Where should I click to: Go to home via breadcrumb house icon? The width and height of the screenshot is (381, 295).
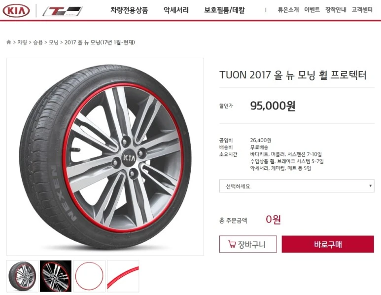(x=8, y=42)
